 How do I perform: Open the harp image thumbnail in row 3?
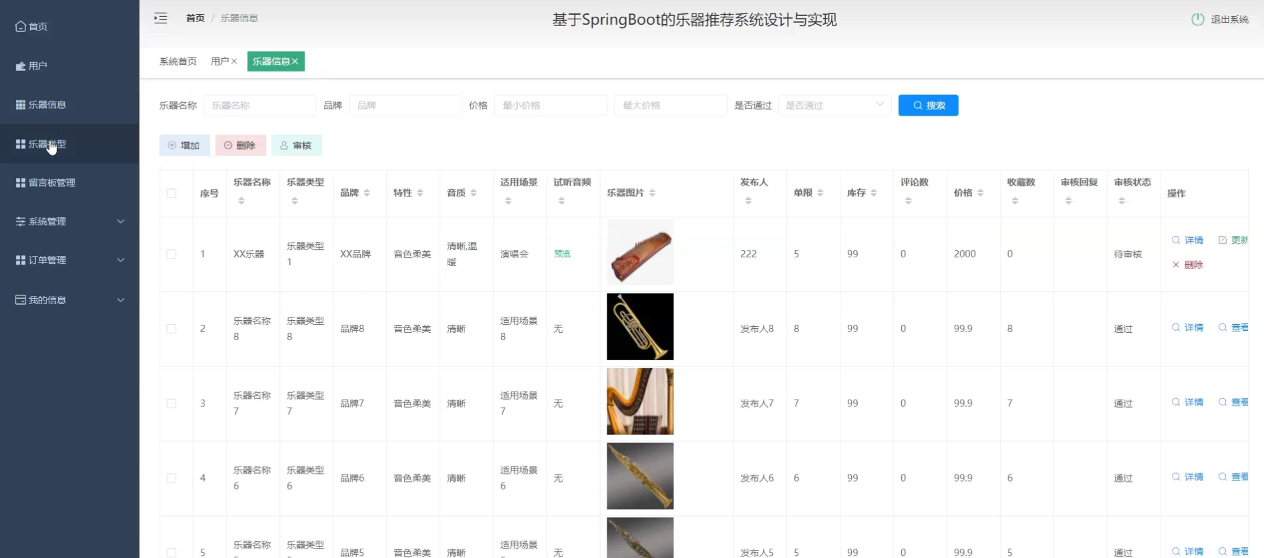(640, 402)
